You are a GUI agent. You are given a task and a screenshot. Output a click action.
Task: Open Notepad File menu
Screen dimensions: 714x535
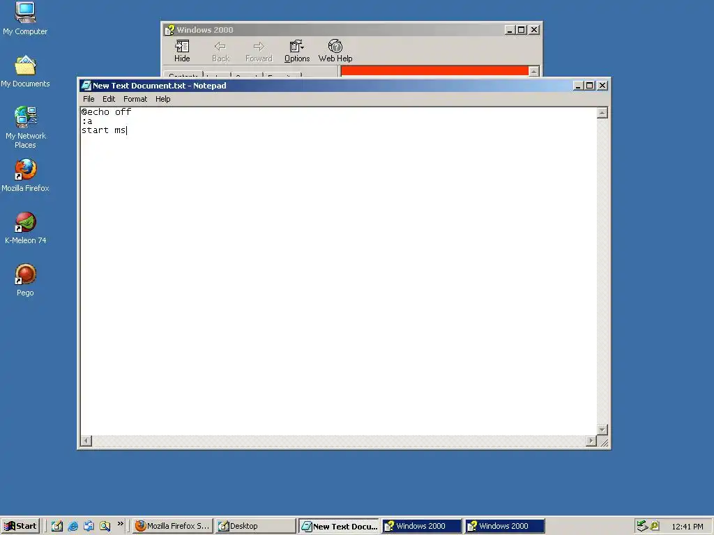pyautogui.click(x=89, y=99)
